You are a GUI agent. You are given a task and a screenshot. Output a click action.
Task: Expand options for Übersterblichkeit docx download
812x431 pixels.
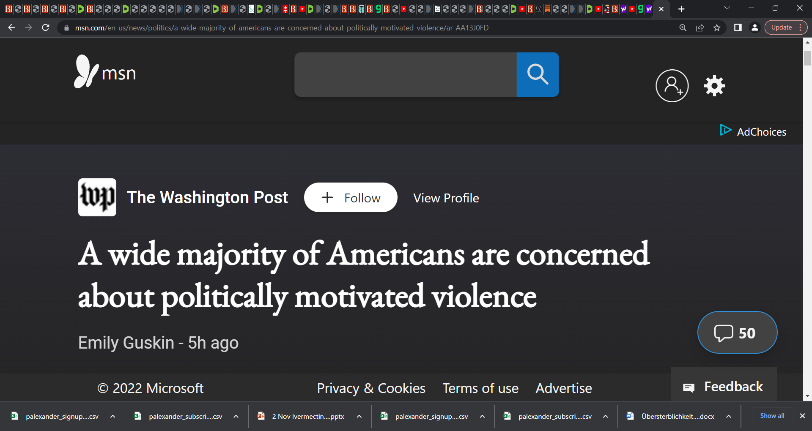[728, 416]
